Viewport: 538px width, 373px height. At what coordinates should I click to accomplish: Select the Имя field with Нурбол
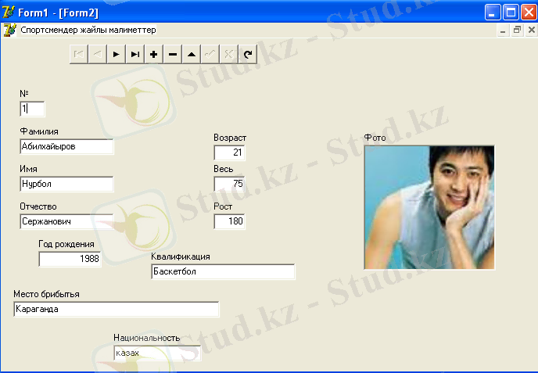(66, 184)
